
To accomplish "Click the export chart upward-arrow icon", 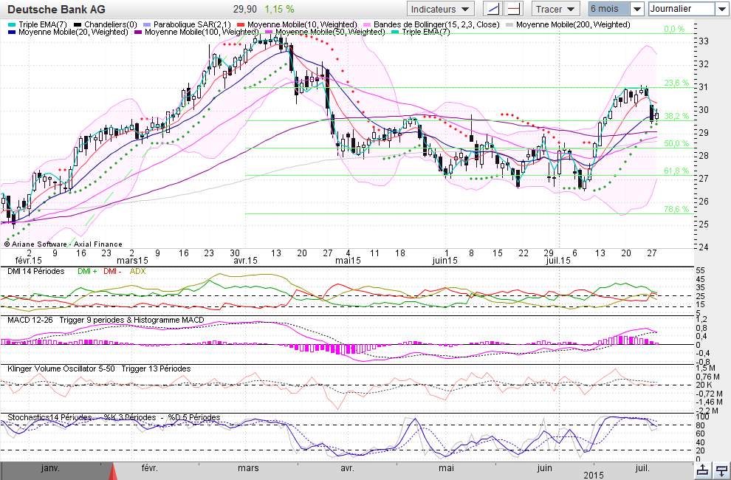I will pos(704,470).
